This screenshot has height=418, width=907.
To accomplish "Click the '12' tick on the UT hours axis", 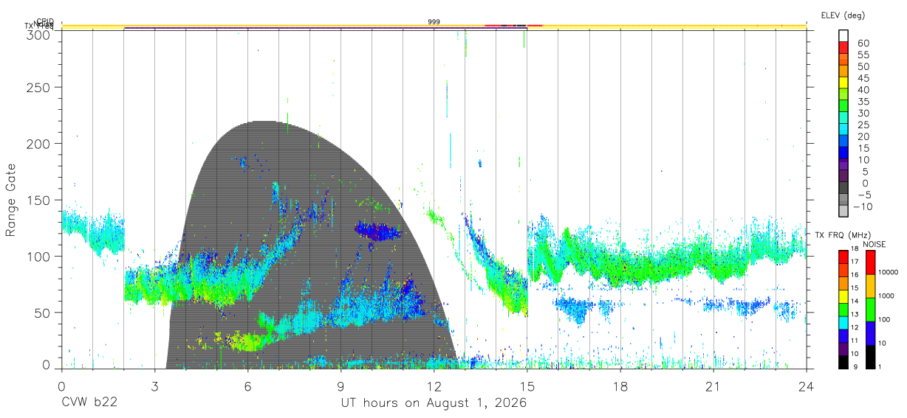I will coord(434,386).
